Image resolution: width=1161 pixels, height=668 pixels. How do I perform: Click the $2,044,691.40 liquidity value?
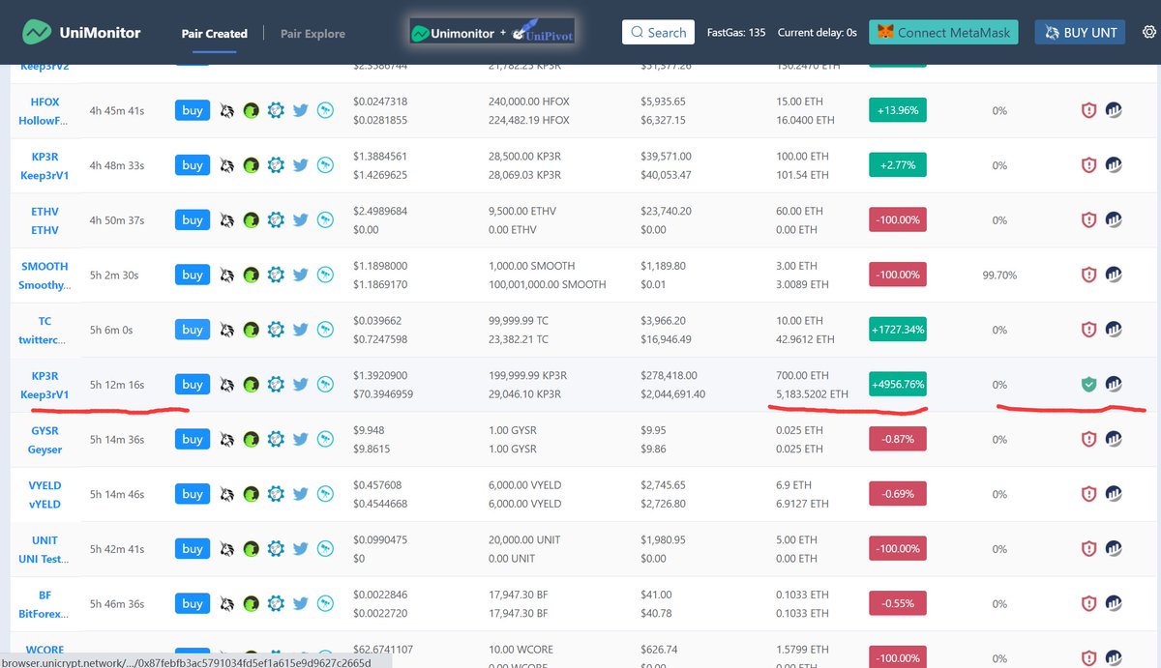[x=673, y=394]
